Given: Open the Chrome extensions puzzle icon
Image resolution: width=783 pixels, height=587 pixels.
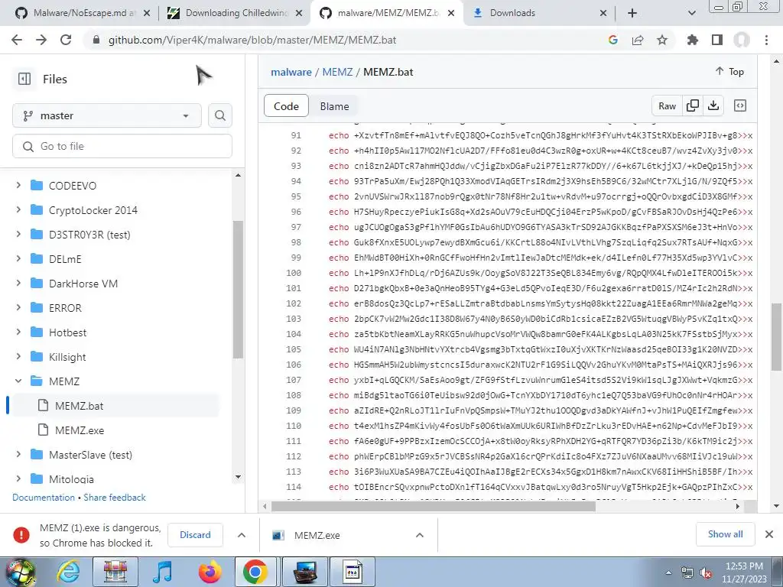Looking at the screenshot, I should point(693,40).
